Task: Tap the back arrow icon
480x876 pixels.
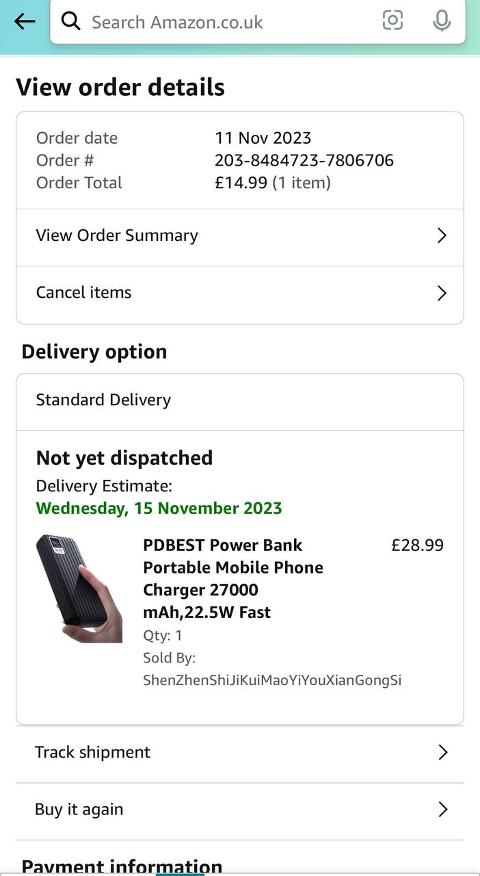Action: tap(25, 22)
